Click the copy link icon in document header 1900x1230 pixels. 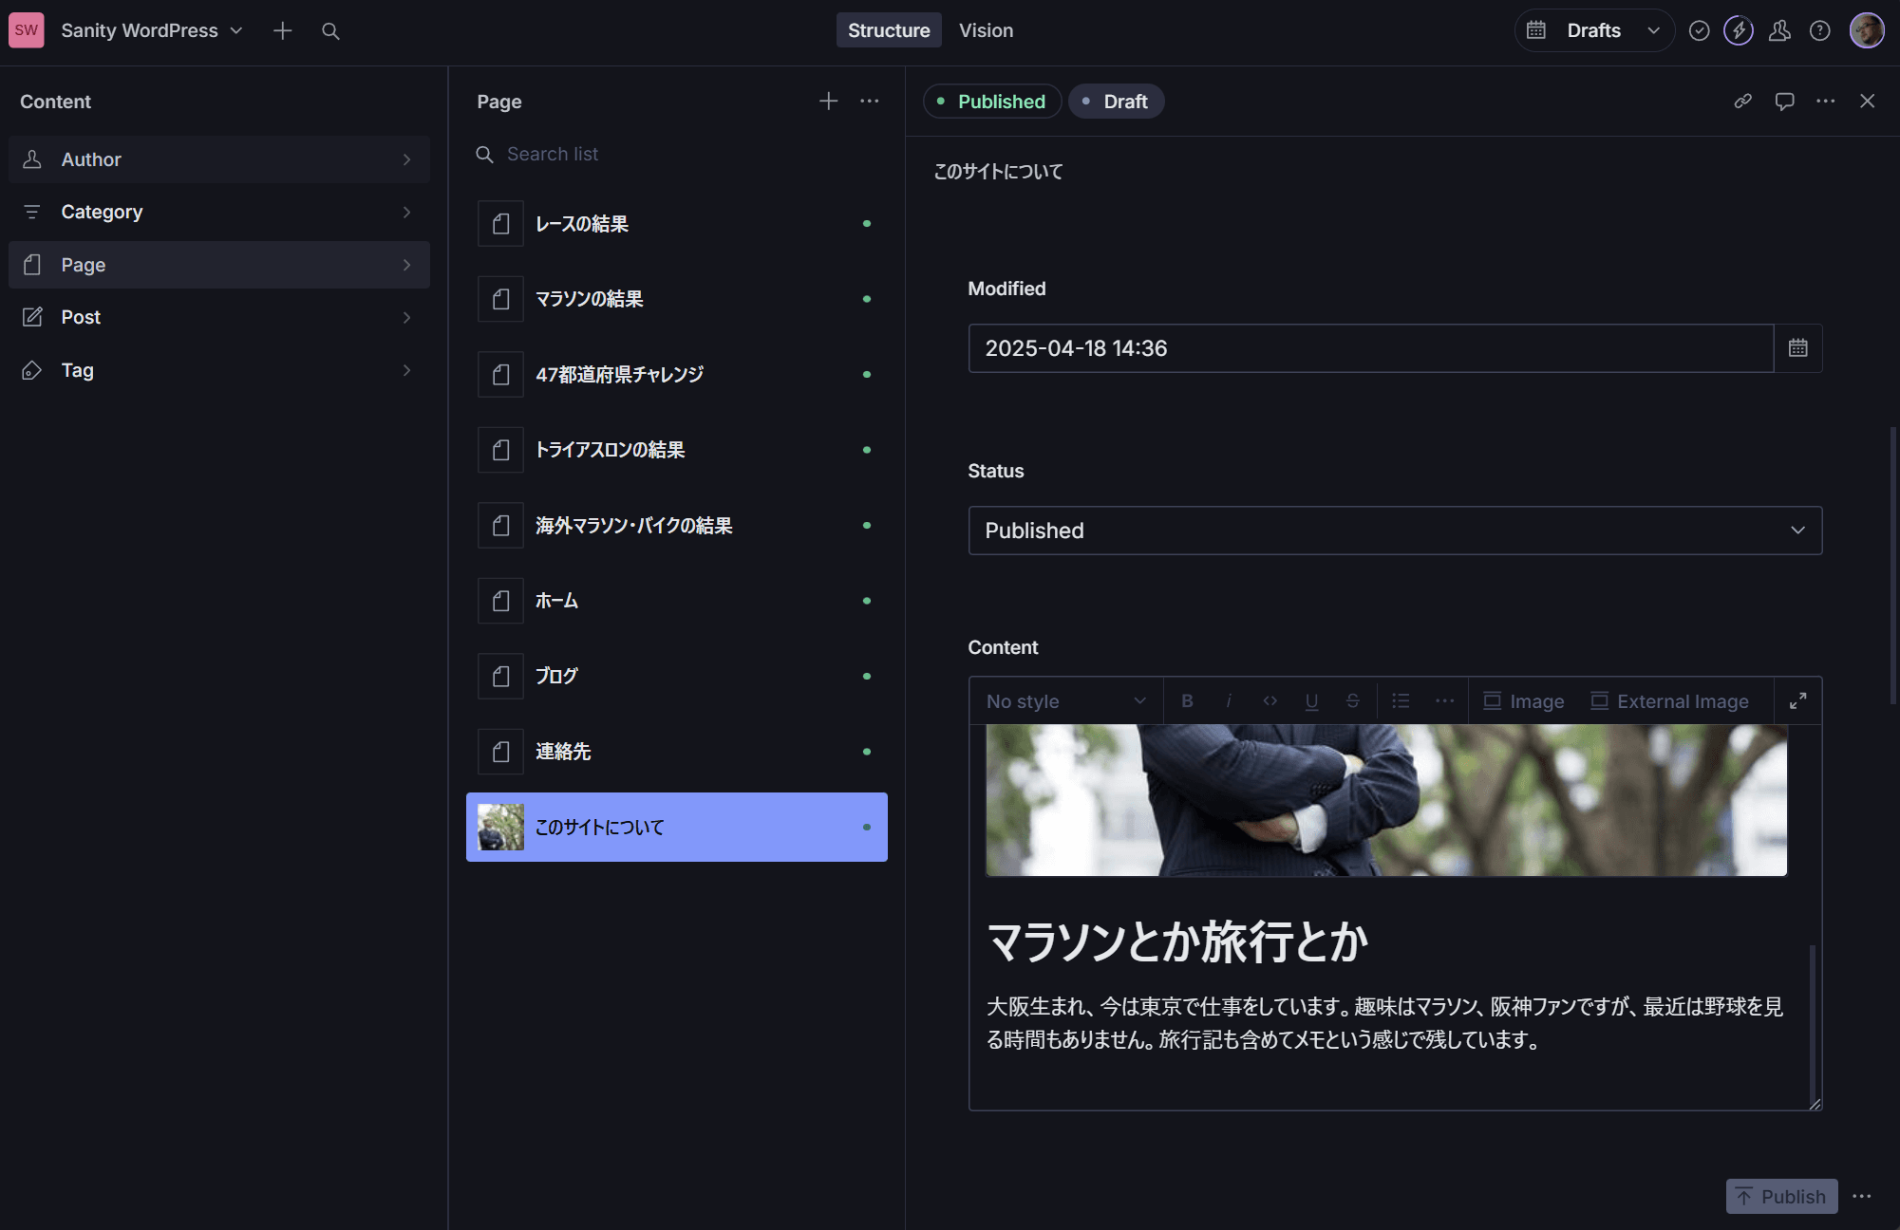pyautogui.click(x=1742, y=102)
